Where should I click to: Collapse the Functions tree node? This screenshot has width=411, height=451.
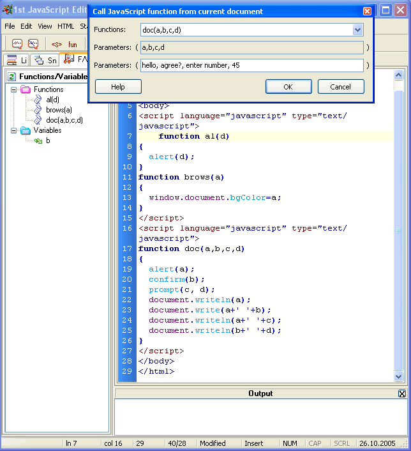(x=13, y=89)
